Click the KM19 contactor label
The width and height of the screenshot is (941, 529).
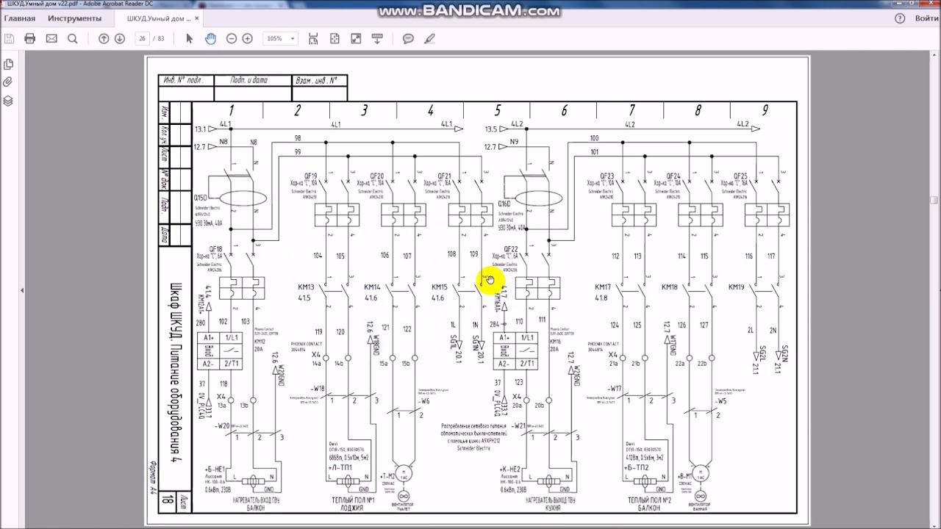tap(737, 287)
